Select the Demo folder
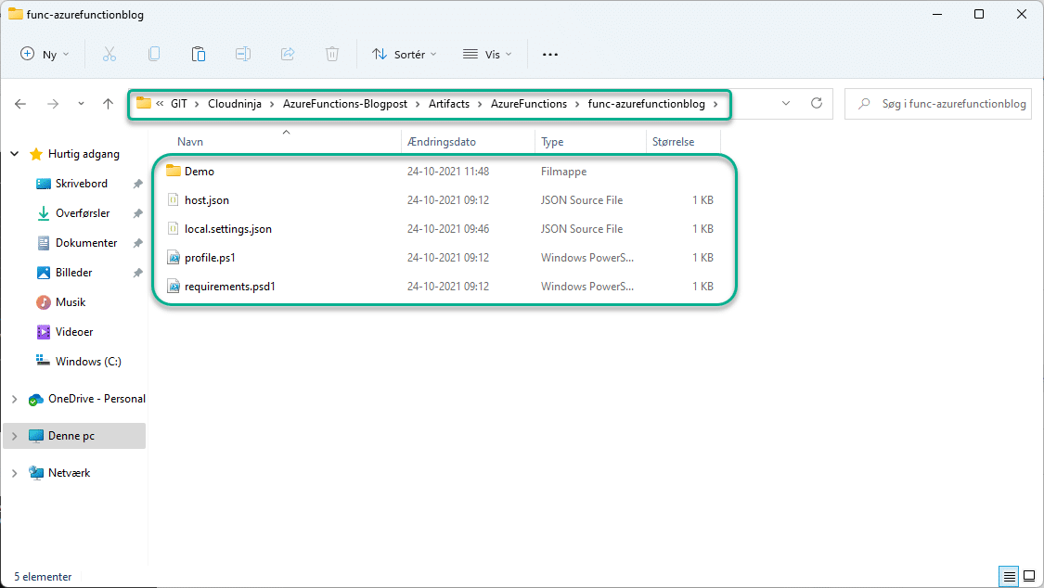Screen dimensions: 1044x588 [200, 171]
